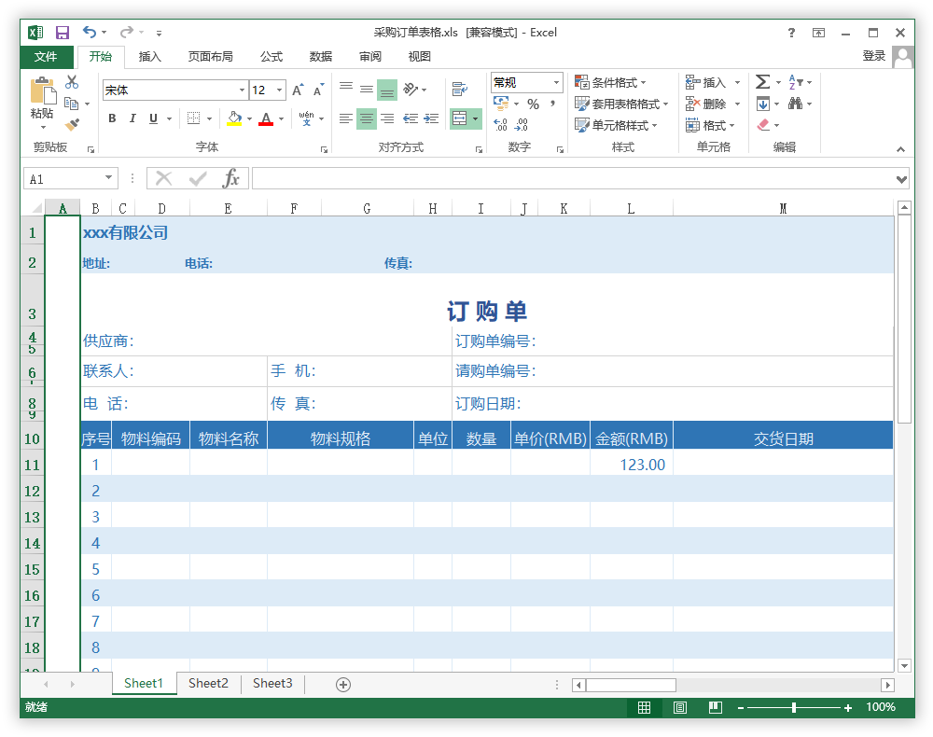Open the borders tool icon
The height and width of the screenshot is (737, 933).
[193, 118]
